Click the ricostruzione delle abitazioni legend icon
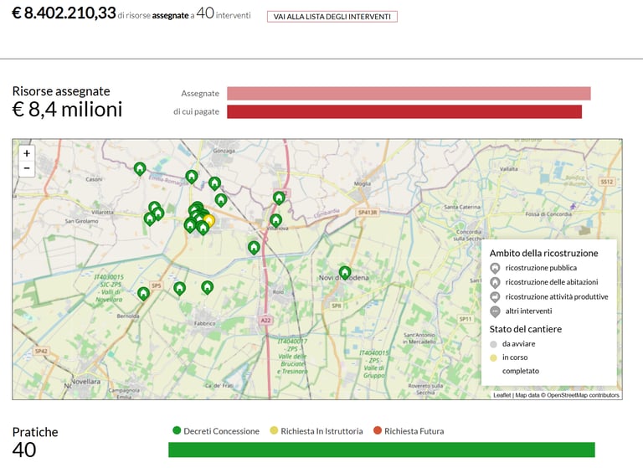This screenshot has height=468, width=643. coord(495,283)
